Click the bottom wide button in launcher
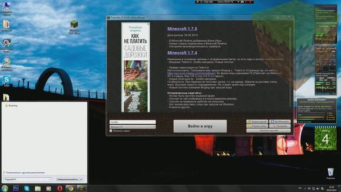Viewport: 341px width, 192px height. pos(269,131)
